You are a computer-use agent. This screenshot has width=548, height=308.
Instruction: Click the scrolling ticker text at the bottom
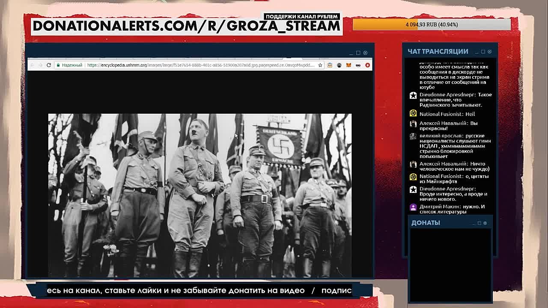point(199,290)
